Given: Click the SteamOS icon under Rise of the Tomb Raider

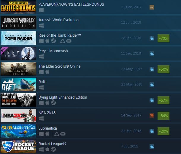Looking at the screenshot, I should [x=53, y=41].
